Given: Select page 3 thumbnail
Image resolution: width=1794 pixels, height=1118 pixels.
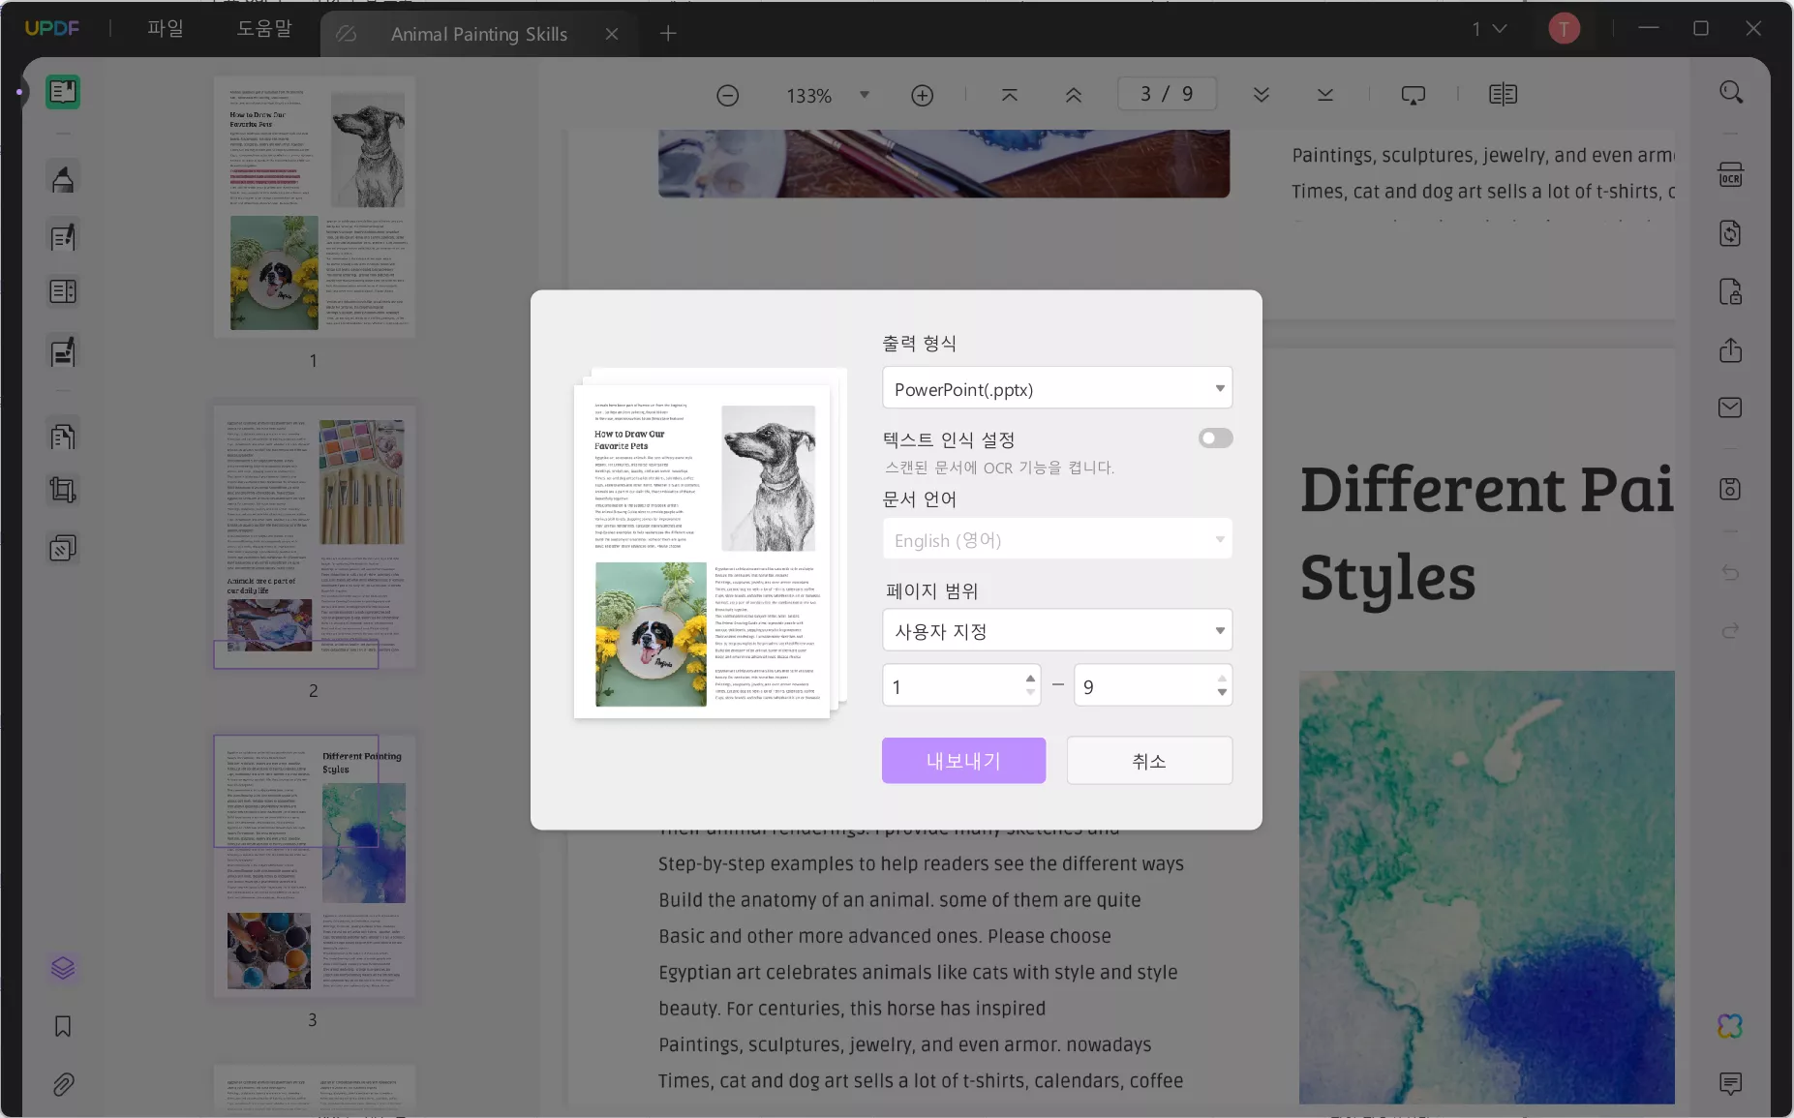Looking at the screenshot, I should coord(316,866).
